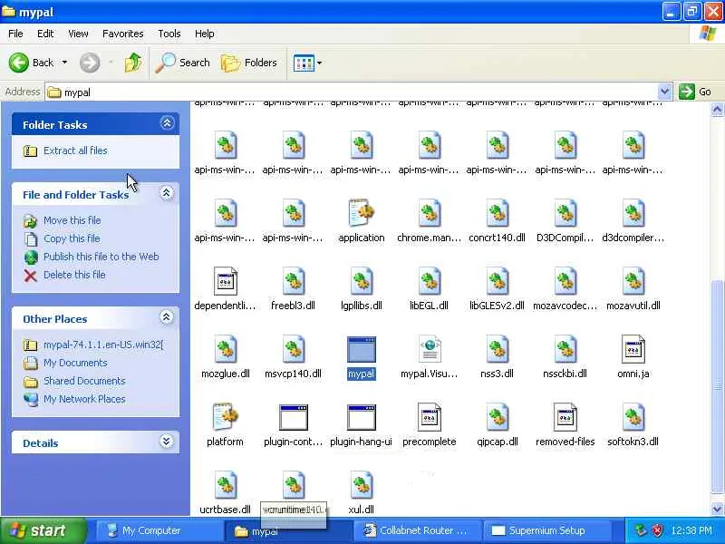Select the qipcap.dll file icon
725x544 pixels.
(x=497, y=417)
